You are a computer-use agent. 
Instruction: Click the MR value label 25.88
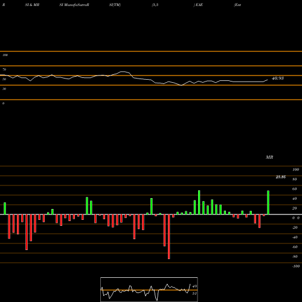281,177
